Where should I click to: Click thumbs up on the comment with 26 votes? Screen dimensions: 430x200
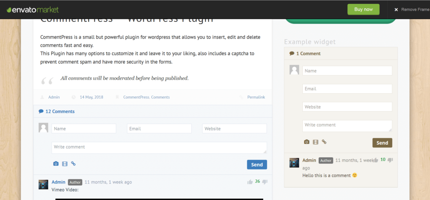tap(250, 182)
